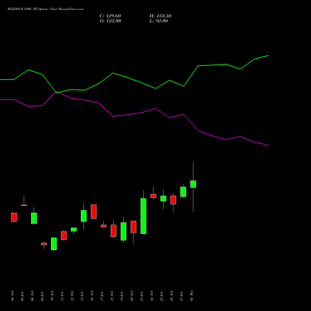
Task: Click the MAZDOCK PE Option Chart title
Action: tap(45, 9)
